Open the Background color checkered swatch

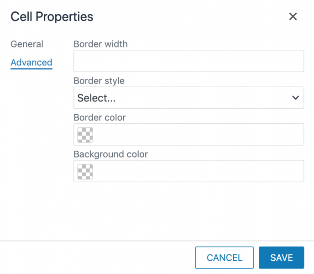(85, 171)
